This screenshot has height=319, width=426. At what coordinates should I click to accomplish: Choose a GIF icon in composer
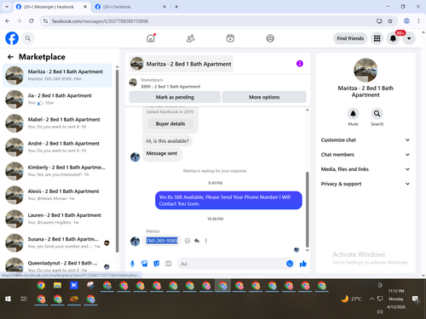pyautogui.click(x=169, y=264)
